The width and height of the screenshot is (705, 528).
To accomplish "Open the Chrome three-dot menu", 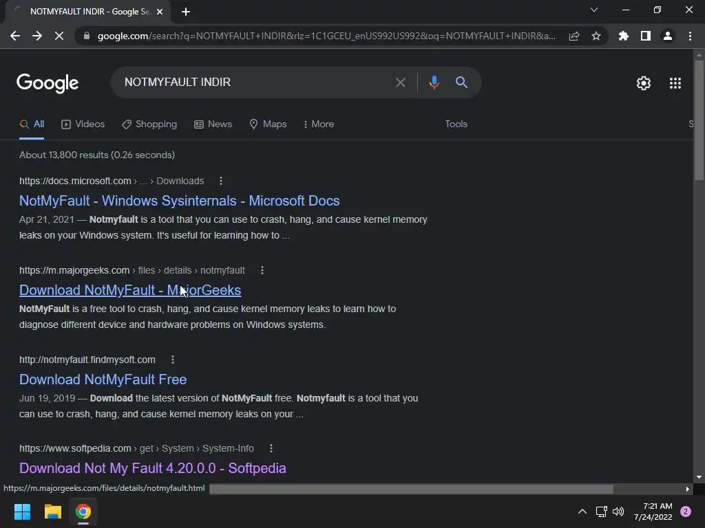I will tap(690, 36).
